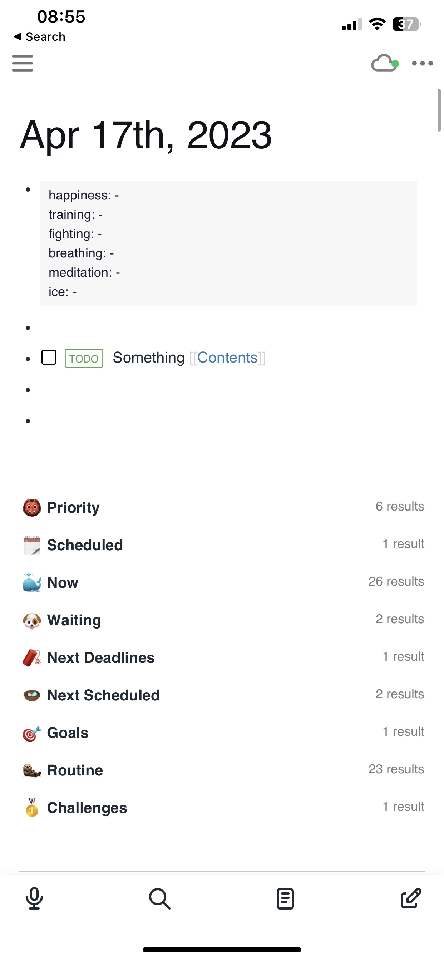Viewport: 444px width, 961px height.
Task: Click the TODO state label
Action: (84, 358)
